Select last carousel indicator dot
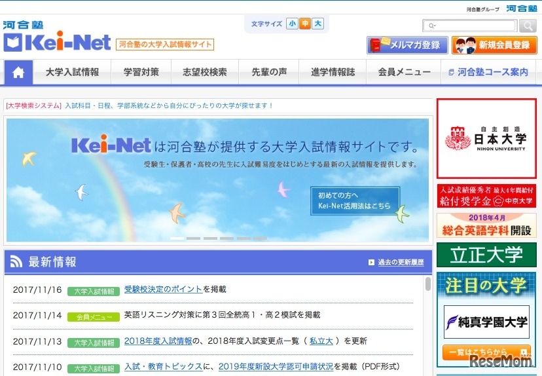Viewport: 542px width, 376px height. click(x=261, y=238)
